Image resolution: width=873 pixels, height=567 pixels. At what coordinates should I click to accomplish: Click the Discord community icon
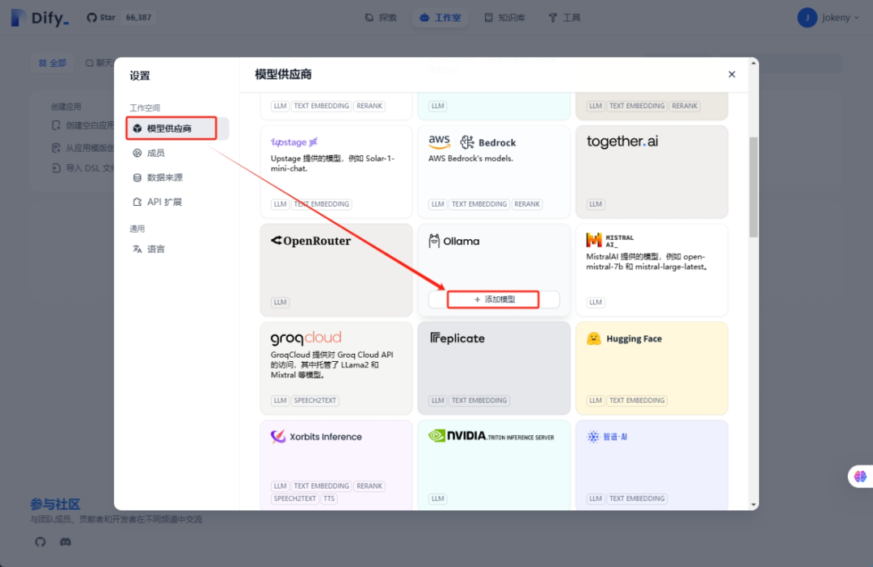click(x=65, y=542)
